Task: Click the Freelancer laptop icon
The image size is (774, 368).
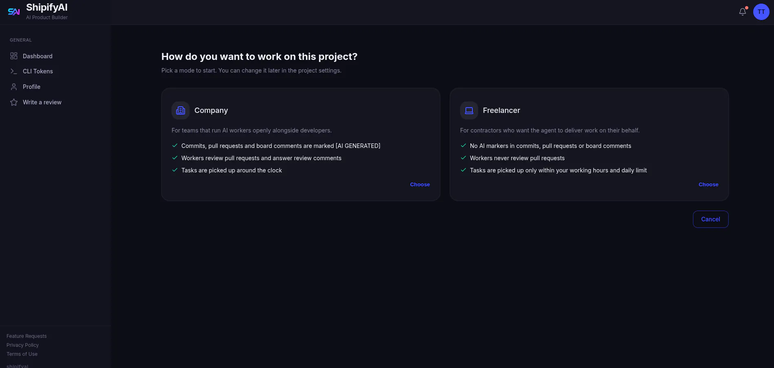Action: coord(469,110)
